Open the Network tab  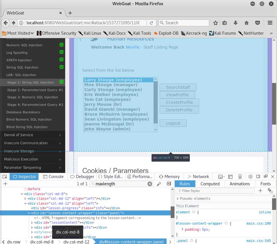click(198, 177)
